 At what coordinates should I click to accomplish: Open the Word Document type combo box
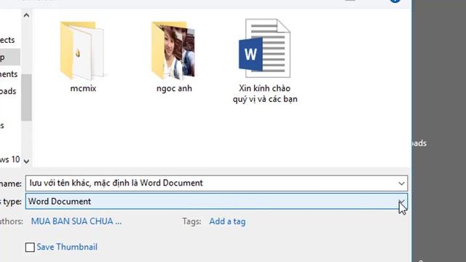(216, 202)
